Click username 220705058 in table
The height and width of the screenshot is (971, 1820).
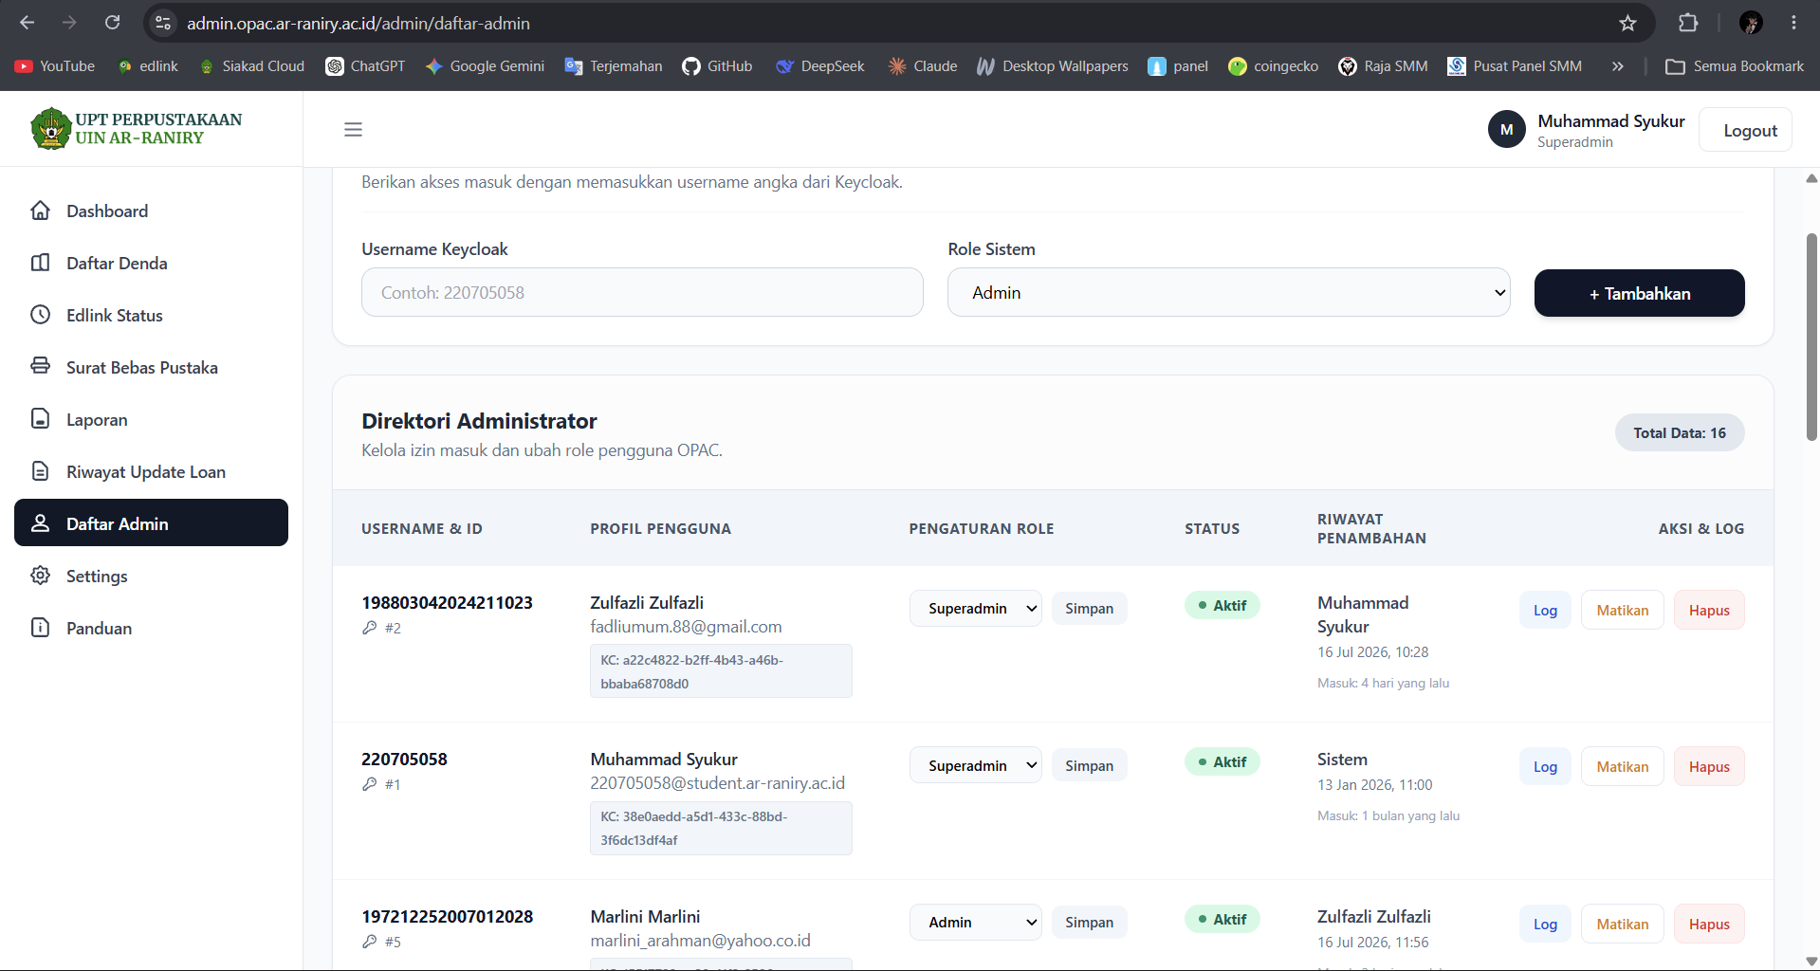pos(404,759)
